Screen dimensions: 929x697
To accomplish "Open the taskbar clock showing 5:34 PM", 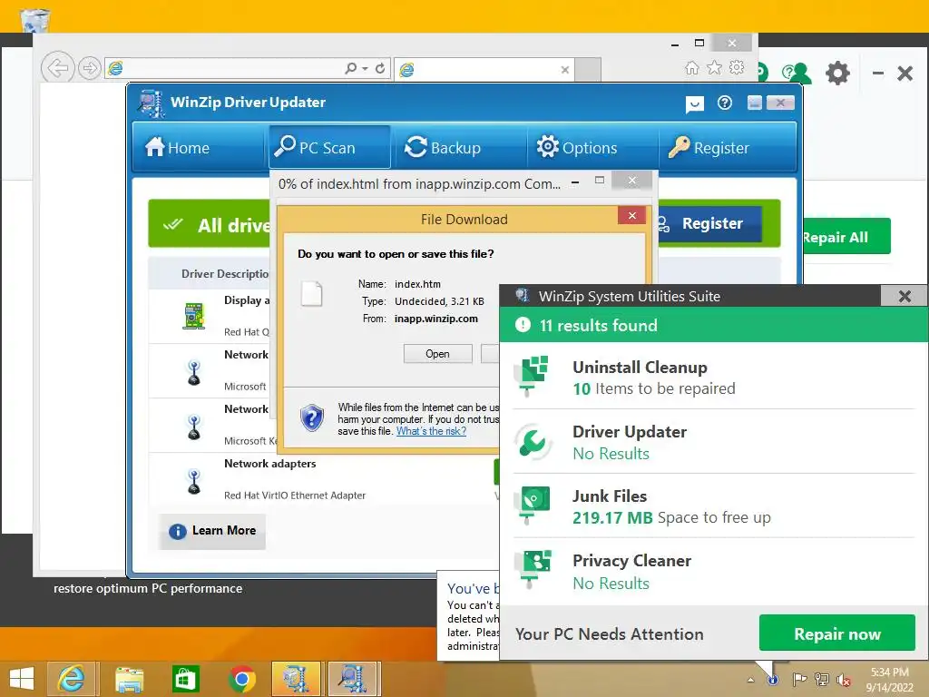I will pos(889,679).
